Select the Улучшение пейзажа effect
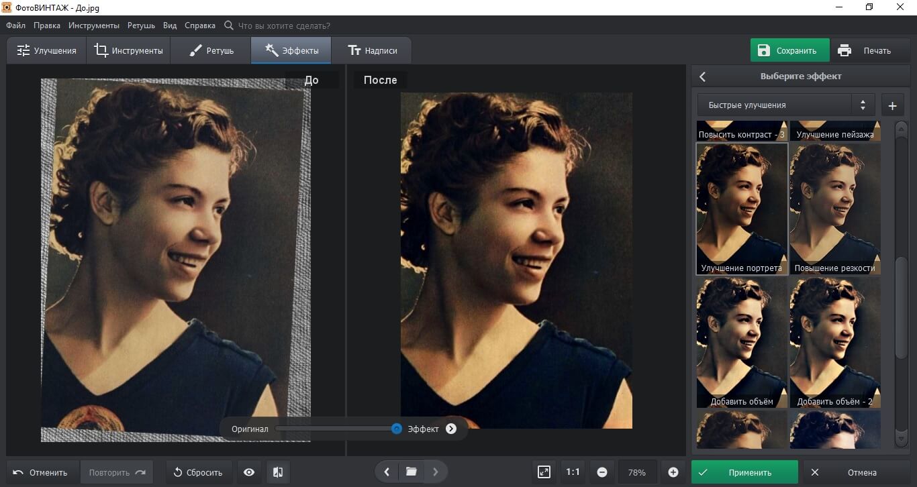 point(834,131)
